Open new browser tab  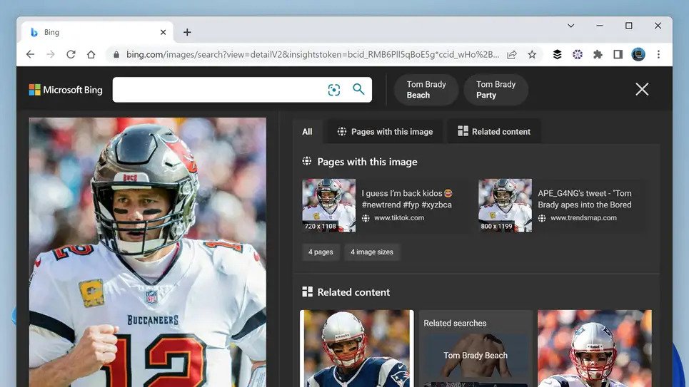pos(187,32)
